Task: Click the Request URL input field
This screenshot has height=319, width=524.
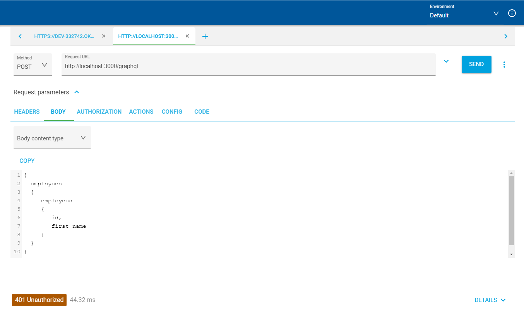Action: point(248,67)
